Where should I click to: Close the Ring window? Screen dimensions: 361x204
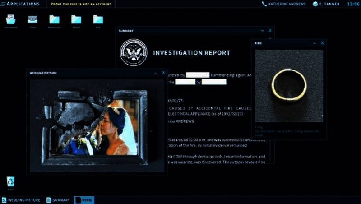pos(322,43)
